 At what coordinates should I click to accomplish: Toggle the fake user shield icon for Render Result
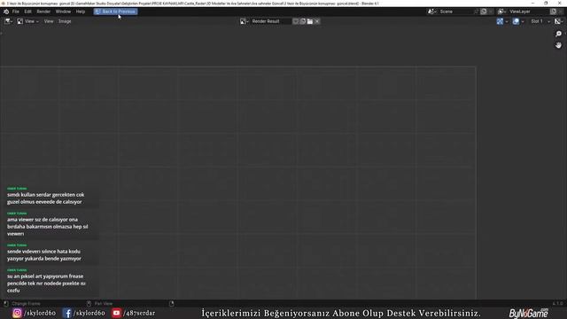pos(295,21)
